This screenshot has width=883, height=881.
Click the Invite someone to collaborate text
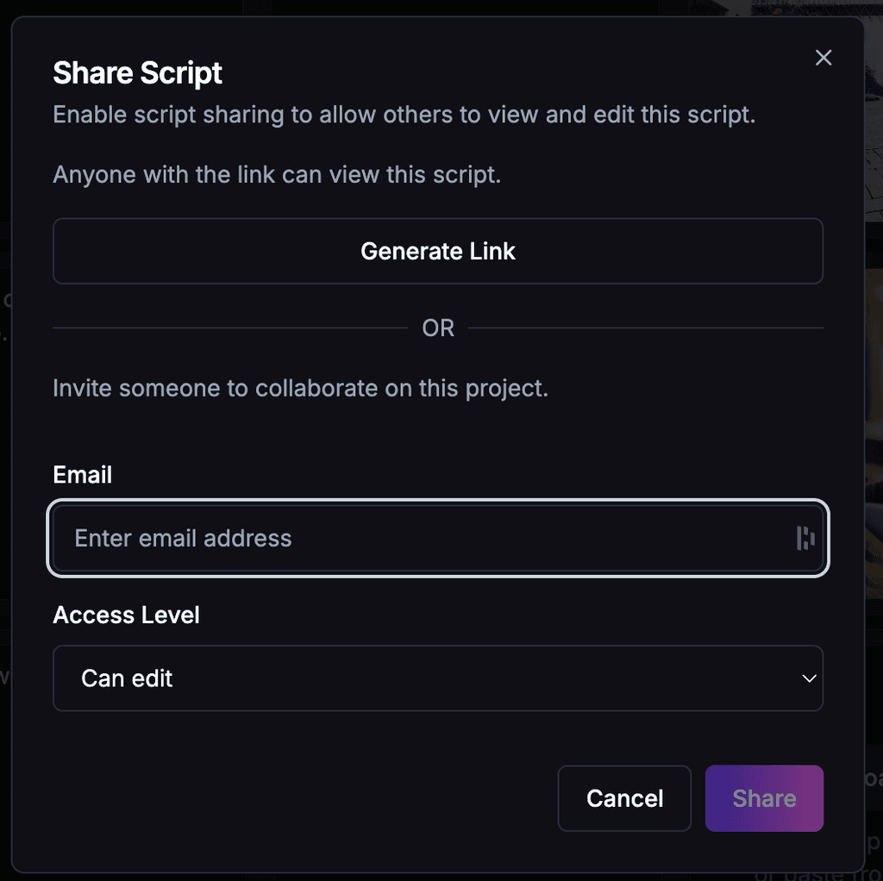[300, 389]
